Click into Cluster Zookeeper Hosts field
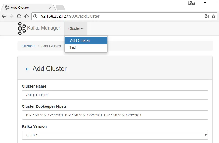The width and height of the screenshot is (219, 143). [115, 115]
